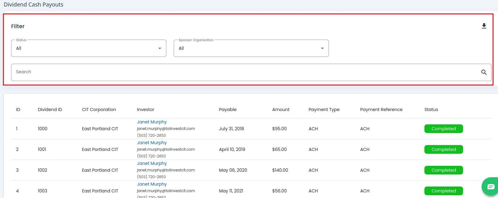The width and height of the screenshot is (498, 198).
Task: Sort by the Dividend ID column header
Action: [50, 110]
